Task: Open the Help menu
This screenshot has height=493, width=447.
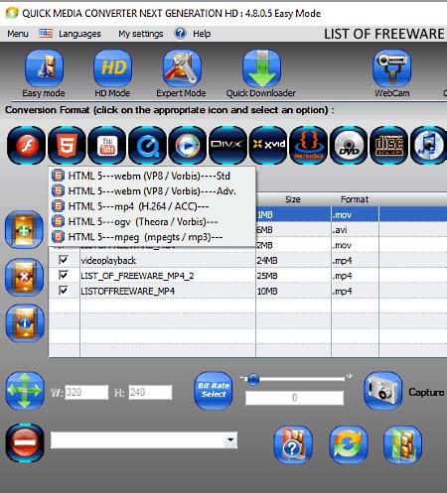Action: pos(202,34)
